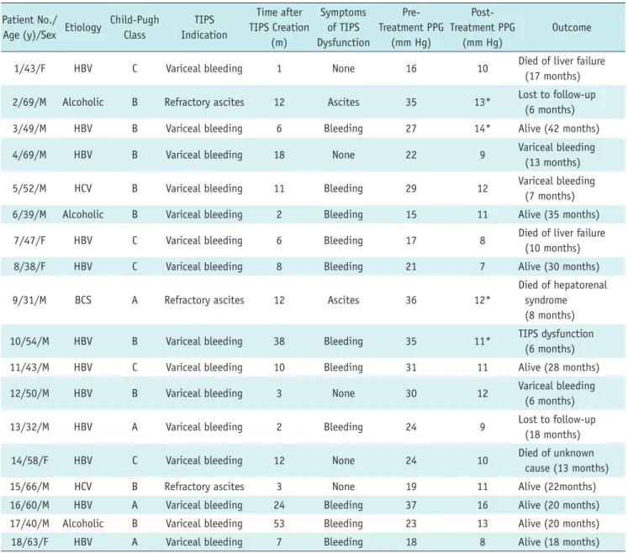The image size is (628, 553).
Task: Select patient cell '6/39/M'
Action: pos(29,214)
